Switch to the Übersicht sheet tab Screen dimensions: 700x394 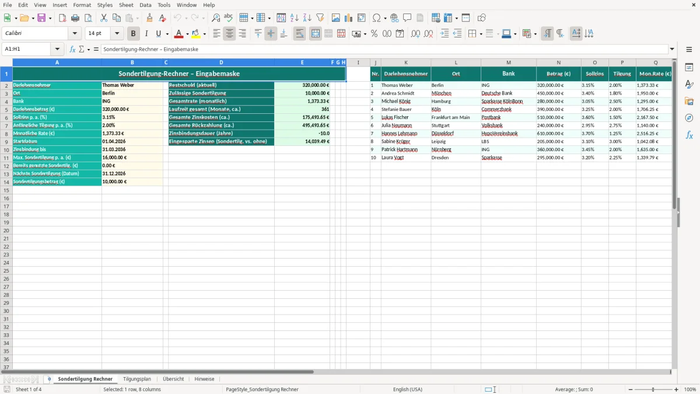tap(173, 379)
